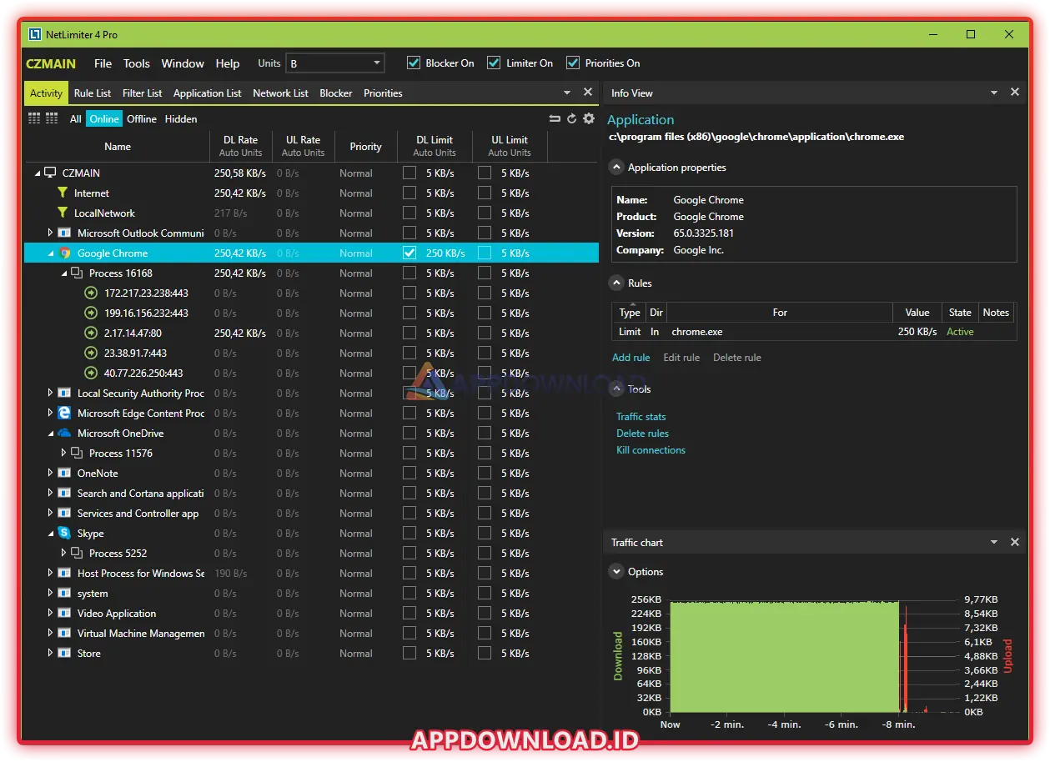Select the Offline filter button
The height and width of the screenshot is (762, 1050).
(x=142, y=119)
